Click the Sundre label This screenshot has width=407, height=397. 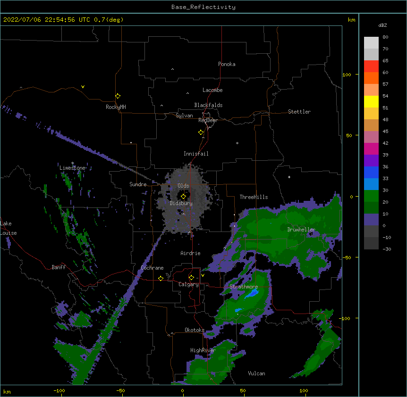point(138,184)
